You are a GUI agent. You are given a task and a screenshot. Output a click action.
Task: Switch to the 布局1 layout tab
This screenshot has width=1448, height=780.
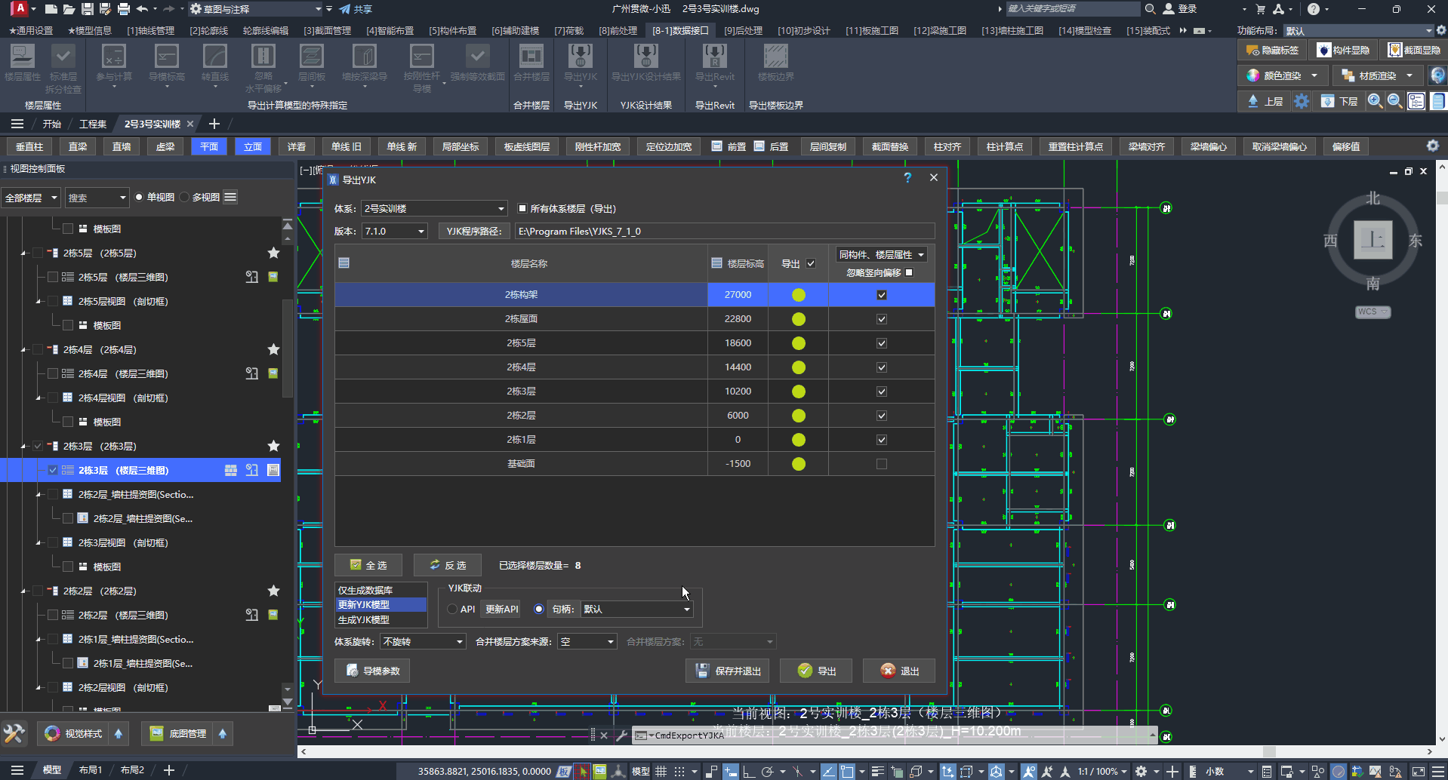click(90, 770)
